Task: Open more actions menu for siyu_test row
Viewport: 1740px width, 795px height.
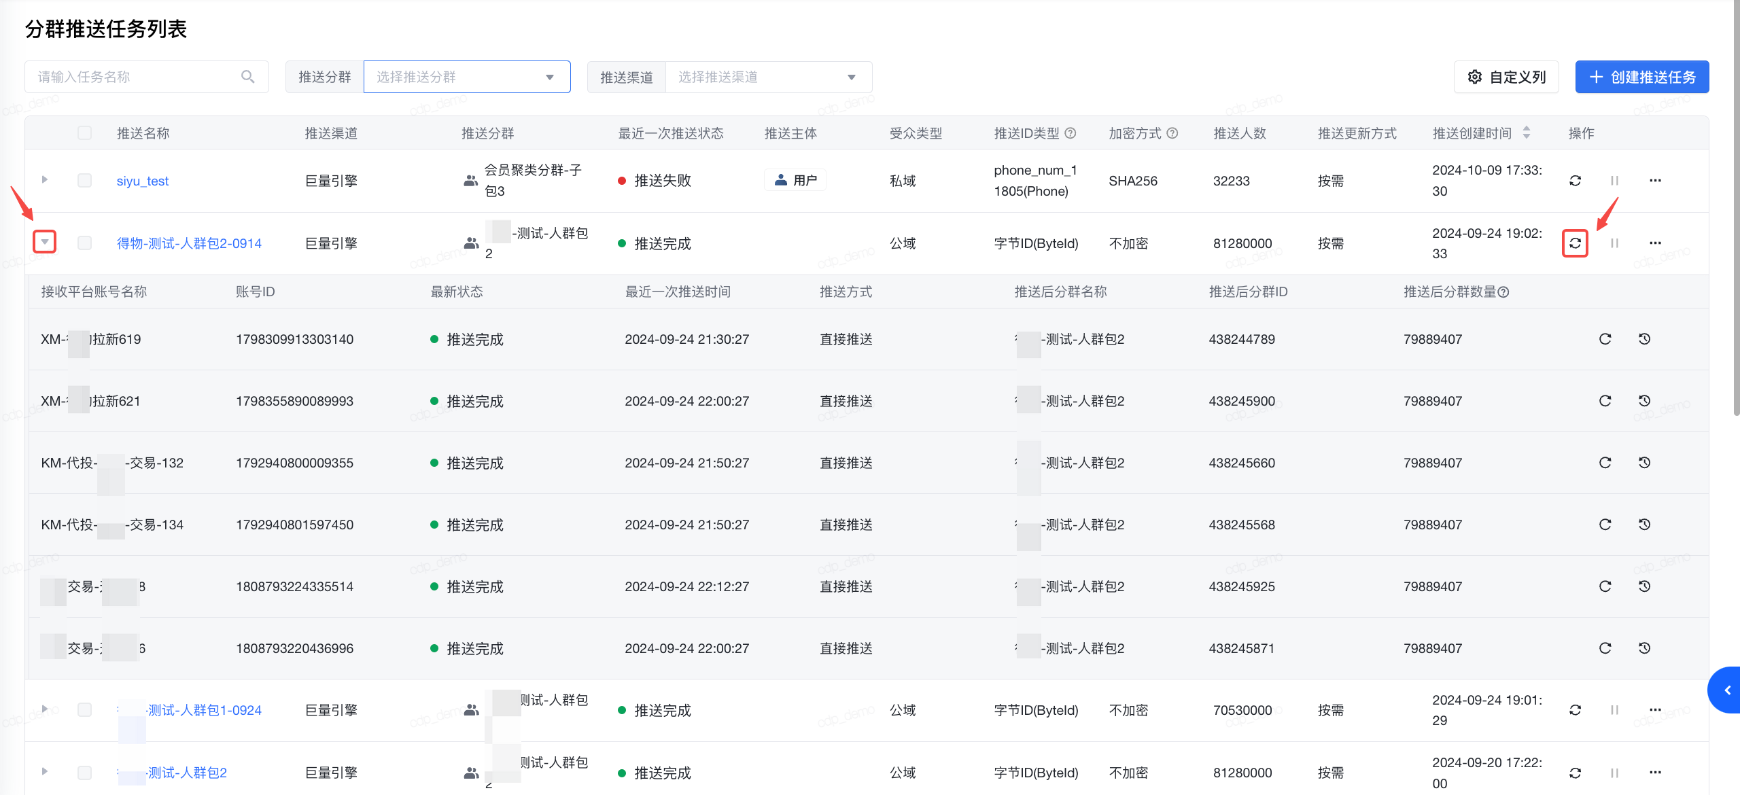Action: coord(1655,181)
